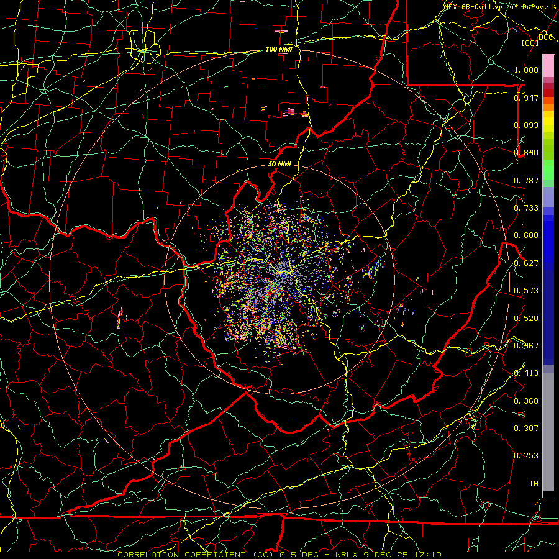Click the 0.360 scale value
The image size is (559, 559).
coord(526,401)
